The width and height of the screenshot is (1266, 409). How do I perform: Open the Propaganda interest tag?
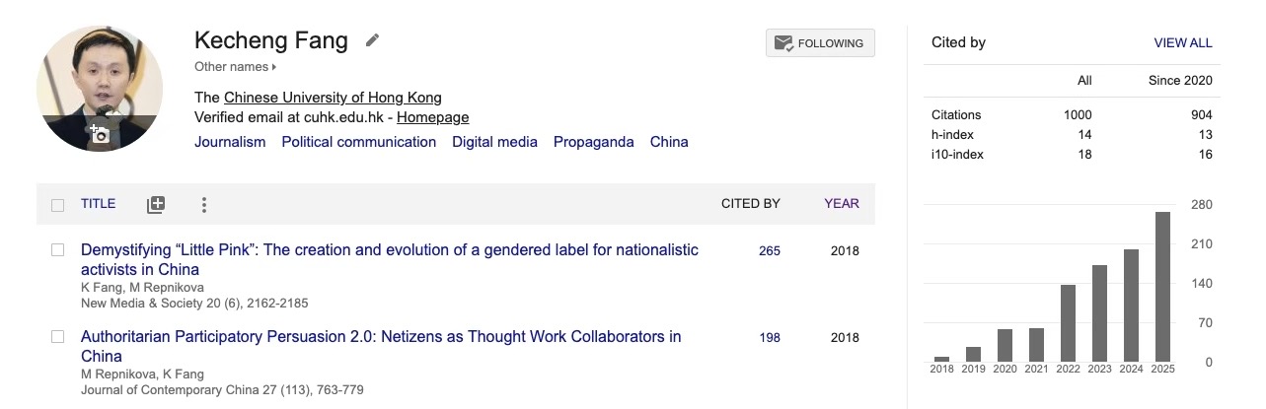593,142
